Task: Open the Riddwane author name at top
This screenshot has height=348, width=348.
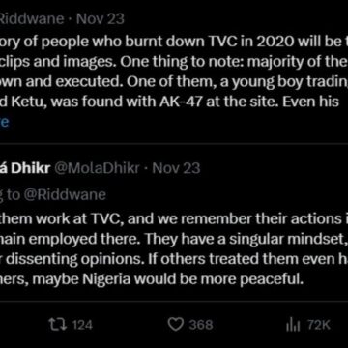Action: tap(32, 18)
